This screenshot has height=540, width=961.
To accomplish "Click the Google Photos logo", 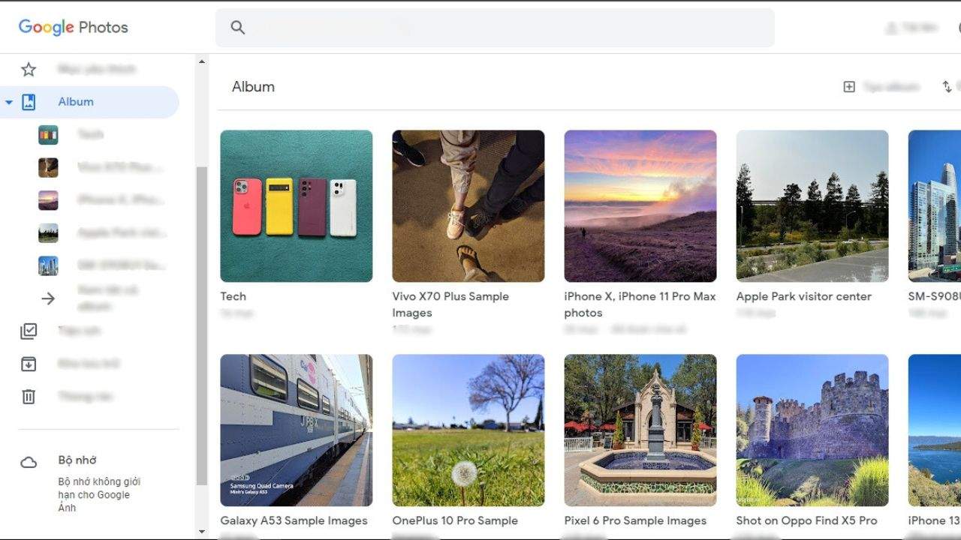I will pyautogui.click(x=74, y=27).
